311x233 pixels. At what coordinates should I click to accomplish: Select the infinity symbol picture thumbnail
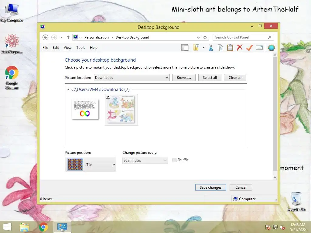pos(85,110)
